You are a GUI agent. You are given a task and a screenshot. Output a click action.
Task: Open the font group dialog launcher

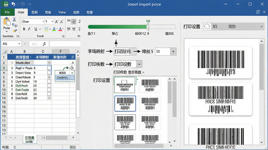[x=63, y=36]
